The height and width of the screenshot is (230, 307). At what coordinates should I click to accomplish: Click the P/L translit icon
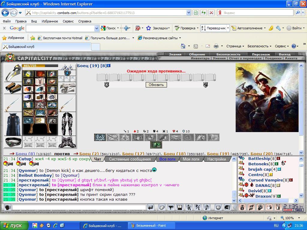tap(198, 208)
